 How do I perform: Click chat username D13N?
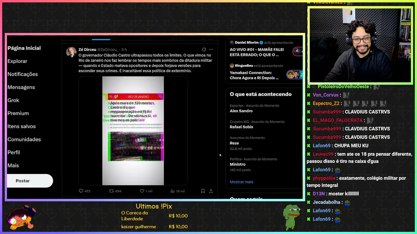click(319, 194)
